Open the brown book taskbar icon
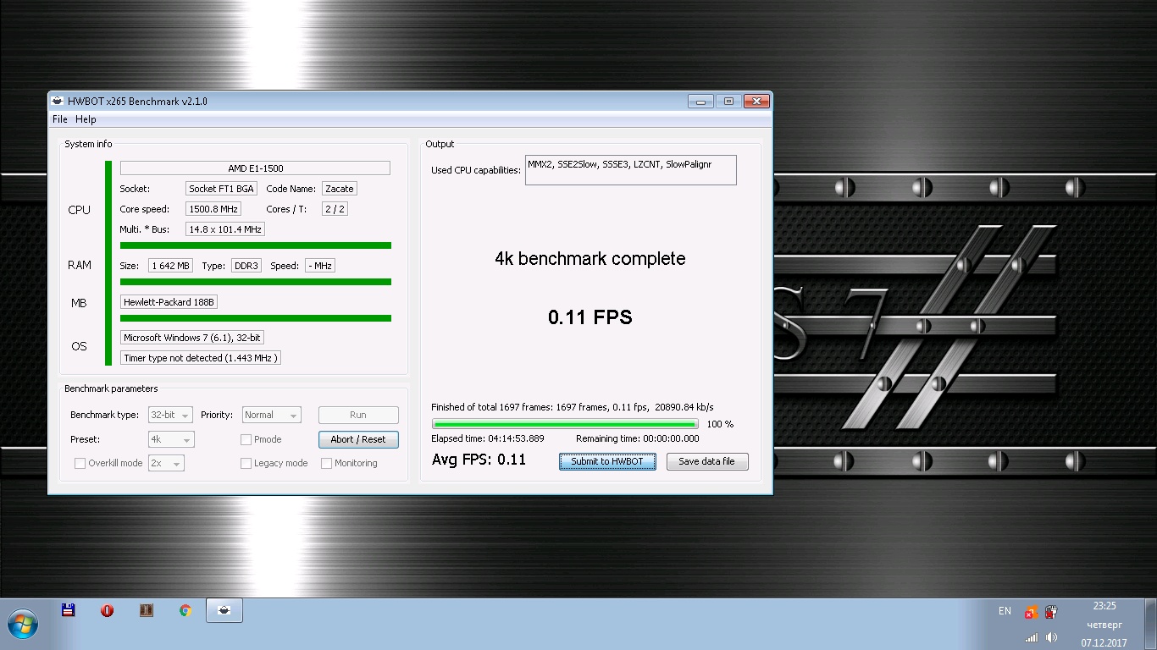This screenshot has width=1157, height=650. [x=147, y=610]
